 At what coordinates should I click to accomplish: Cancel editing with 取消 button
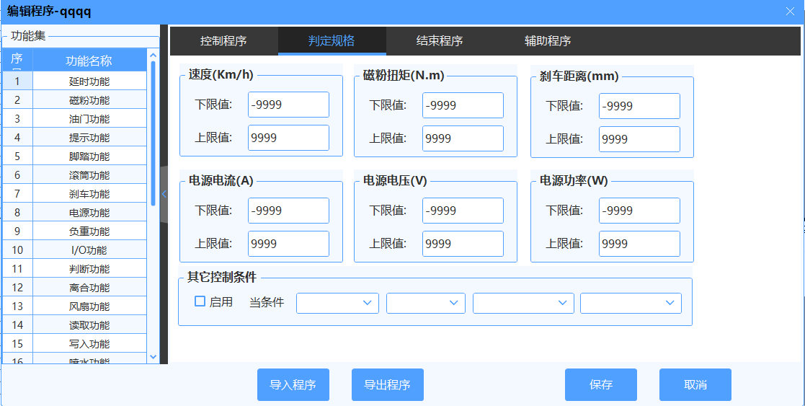(695, 385)
